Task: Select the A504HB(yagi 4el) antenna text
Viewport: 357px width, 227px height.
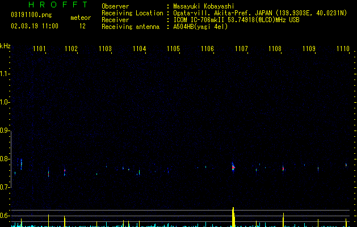Action: point(200,27)
